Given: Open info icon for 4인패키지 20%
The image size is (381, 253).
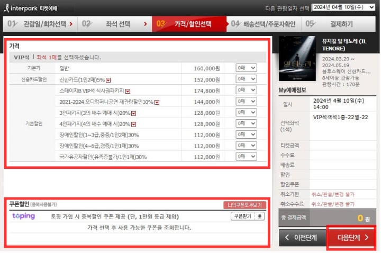Looking at the screenshot, I should point(134,124).
